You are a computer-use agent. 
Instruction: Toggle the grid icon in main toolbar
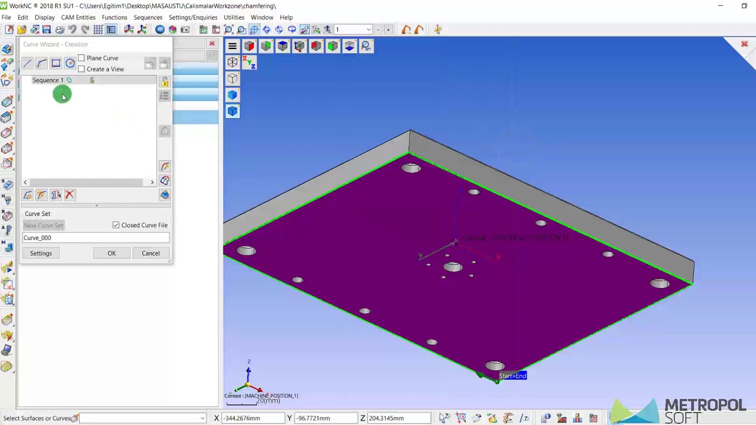coord(98,30)
